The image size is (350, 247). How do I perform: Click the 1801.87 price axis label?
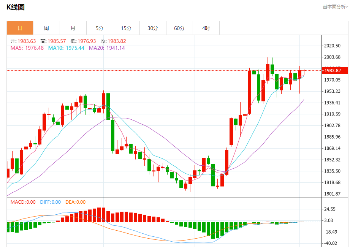click(333, 194)
